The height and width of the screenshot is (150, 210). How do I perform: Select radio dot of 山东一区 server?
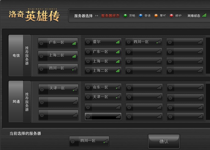click(x=88, y=87)
